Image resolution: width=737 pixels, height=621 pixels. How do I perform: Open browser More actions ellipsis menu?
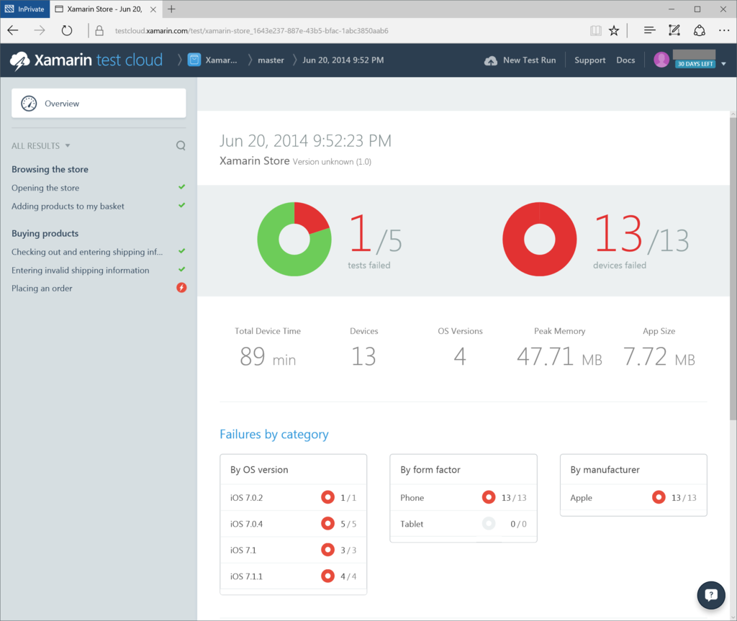724,30
